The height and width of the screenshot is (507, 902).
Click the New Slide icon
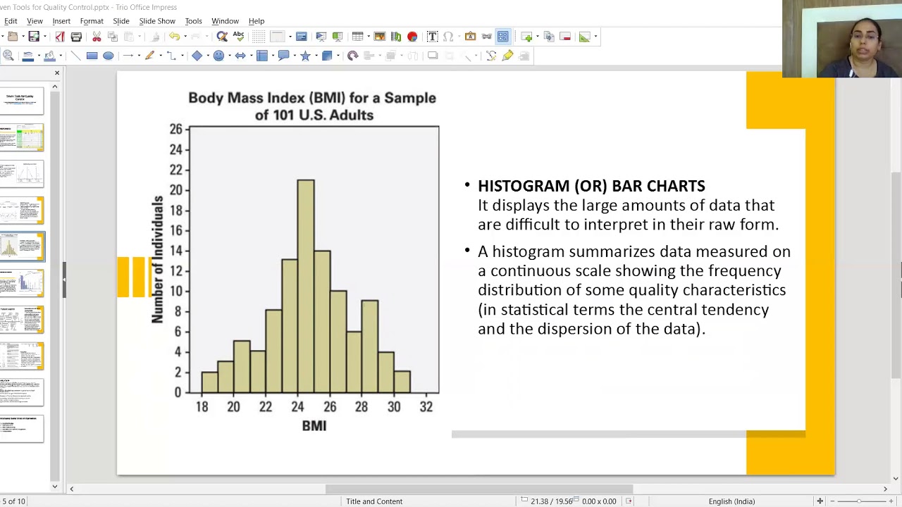tap(526, 37)
